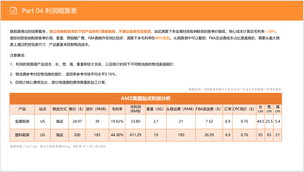The height and width of the screenshot is (172, 304).
Task: Click note 2 mentioning '5.16%' return rate
Action: tap(63, 74)
